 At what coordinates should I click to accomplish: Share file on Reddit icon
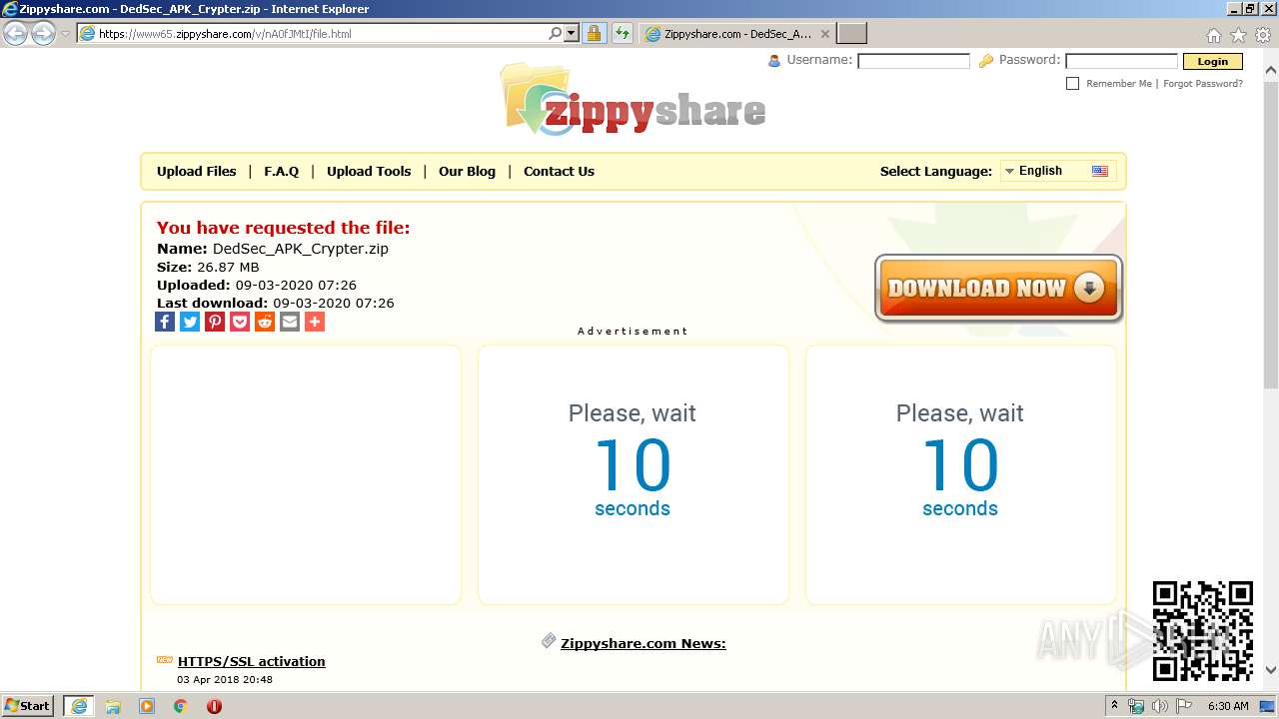(x=265, y=322)
